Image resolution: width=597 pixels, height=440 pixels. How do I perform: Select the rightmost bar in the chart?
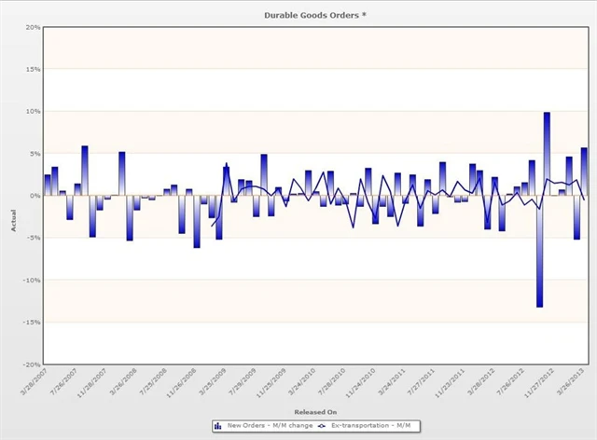pos(584,172)
